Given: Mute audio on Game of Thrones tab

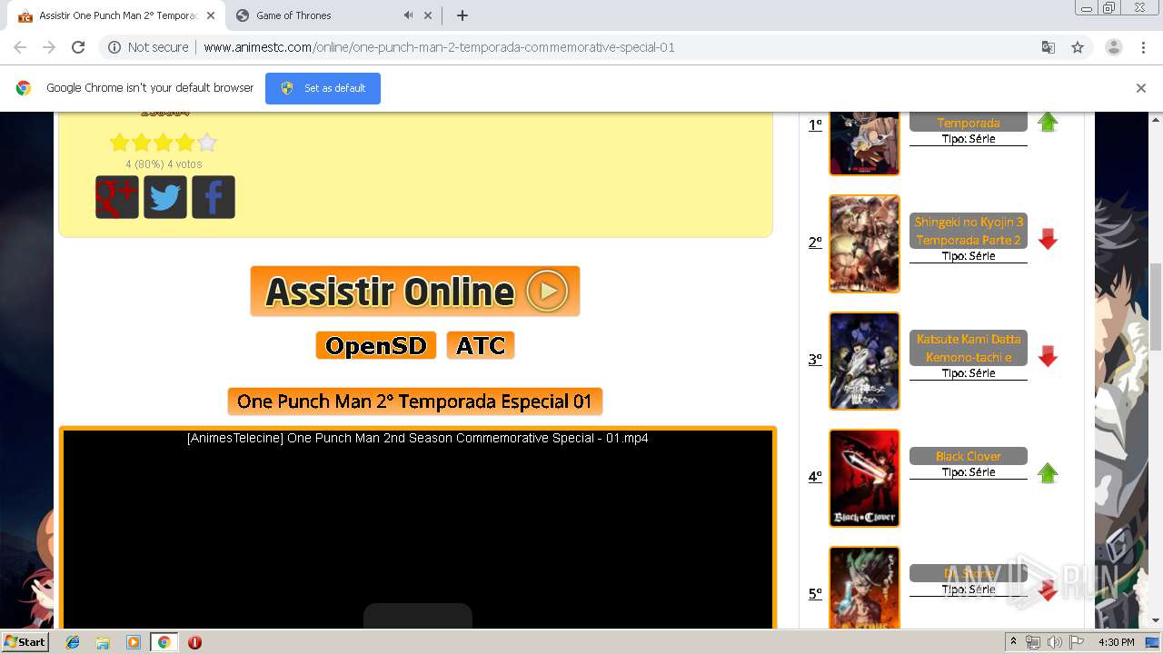Looking at the screenshot, I should pos(408,15).
